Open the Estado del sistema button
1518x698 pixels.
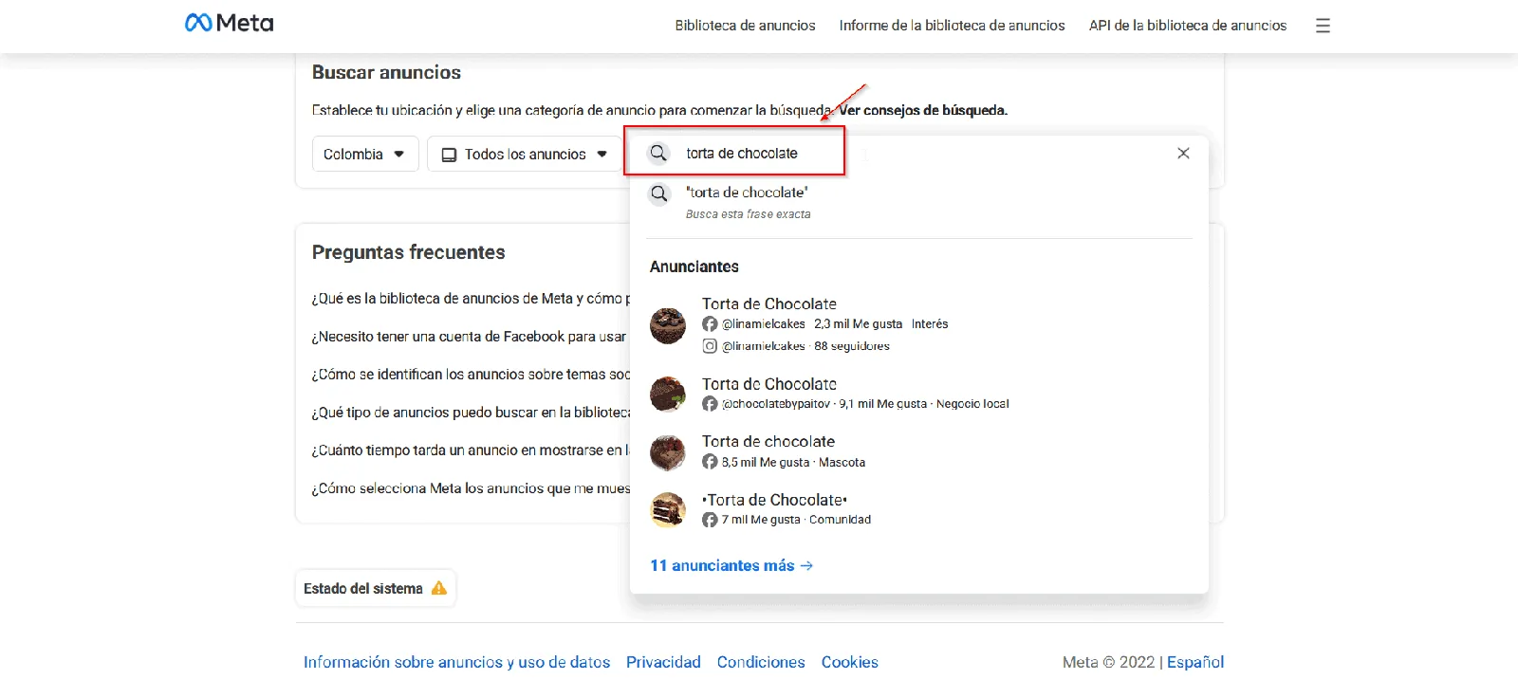tap(376, 588)
